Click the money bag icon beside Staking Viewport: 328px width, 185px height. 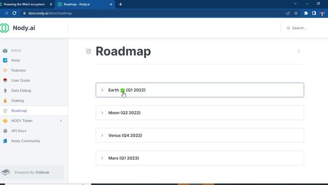pyautogui.click(x=5, y=101)
